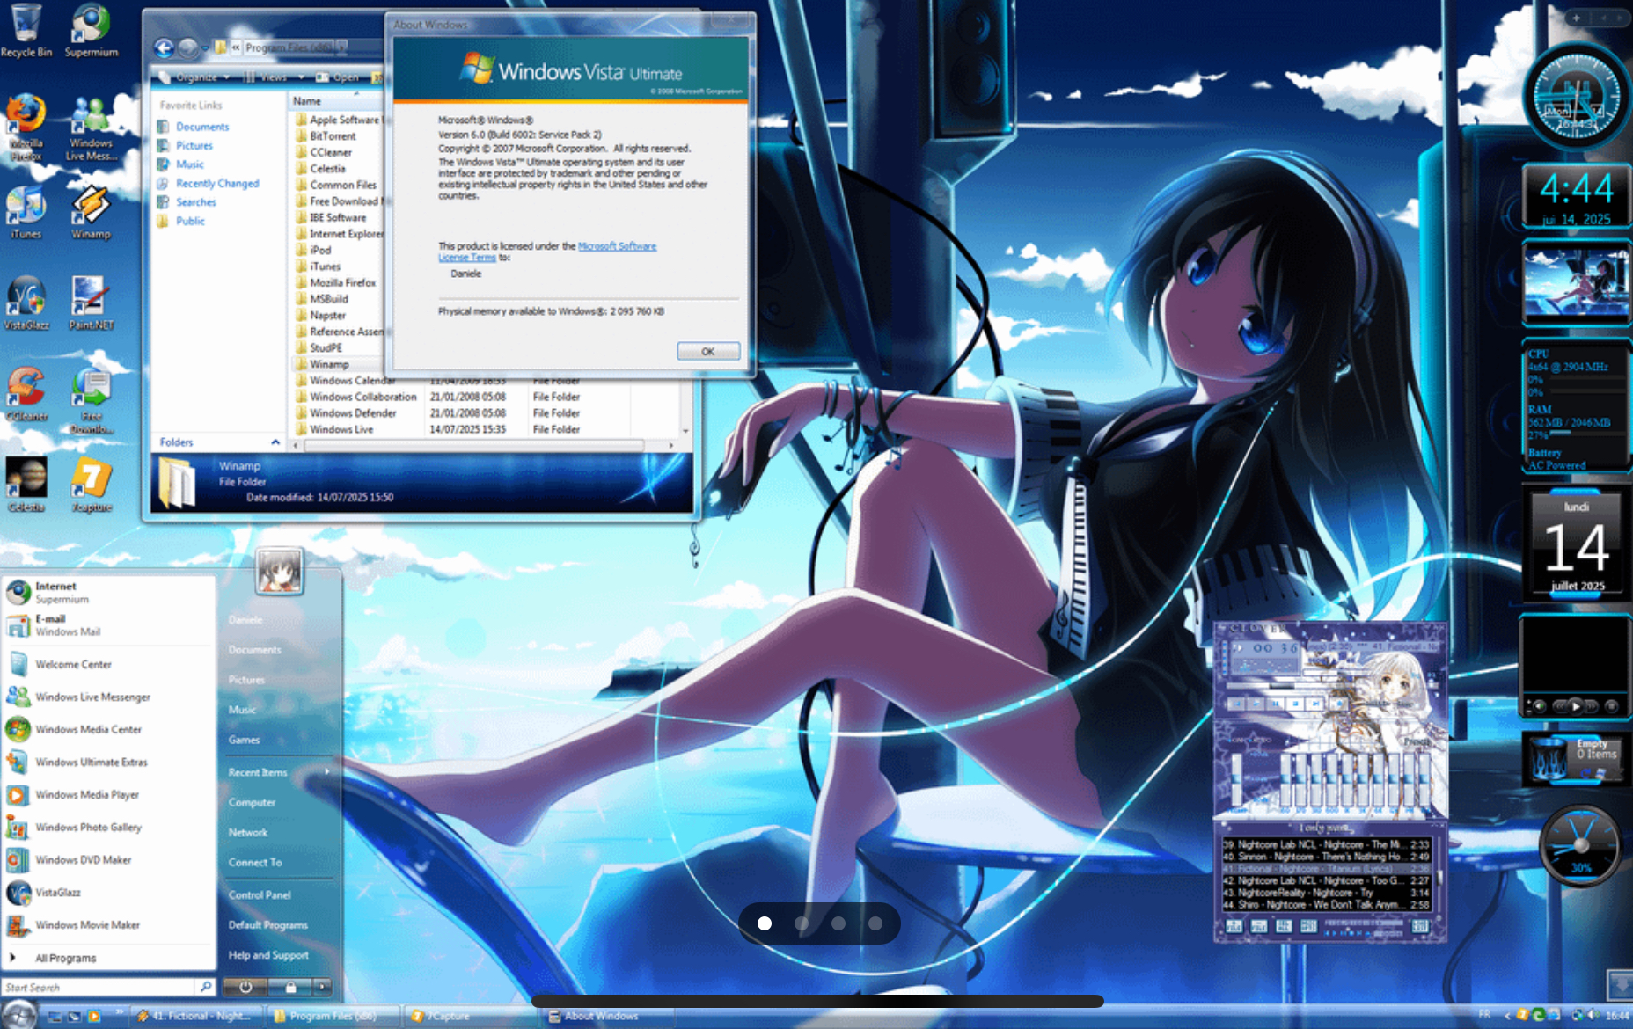Open the Recycle Bin desktop icon
The image size is (1633, 1029).
click(26, 31)
